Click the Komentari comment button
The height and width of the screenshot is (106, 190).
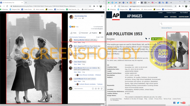click(x=84, y=33)
